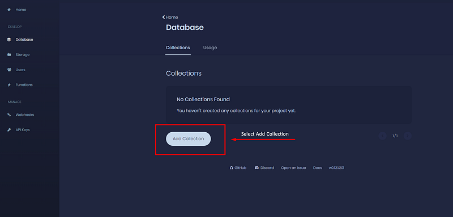Click the API Keys key icon
The width and height of the screenshot is (453, 217).
9,129
